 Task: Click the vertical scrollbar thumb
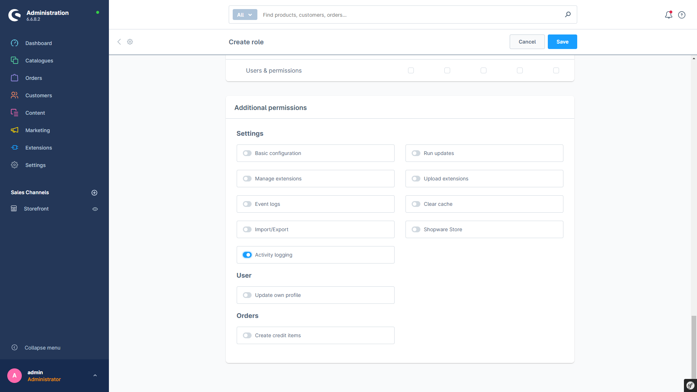pos(694,347)
